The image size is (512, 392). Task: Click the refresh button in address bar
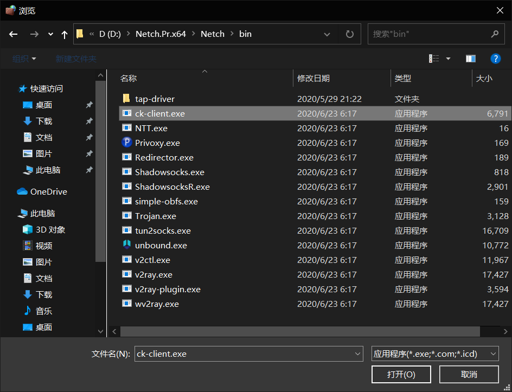(350, 34)
